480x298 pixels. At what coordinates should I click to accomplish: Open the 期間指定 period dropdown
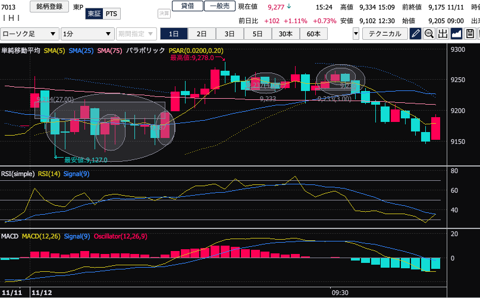[x=137, y=34]
